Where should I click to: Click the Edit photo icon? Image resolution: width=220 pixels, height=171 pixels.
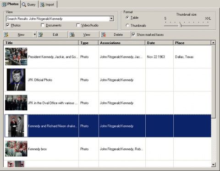(x=40, y=34)
